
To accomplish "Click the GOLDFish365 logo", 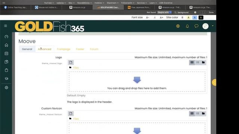I will (x=49, y=26).
